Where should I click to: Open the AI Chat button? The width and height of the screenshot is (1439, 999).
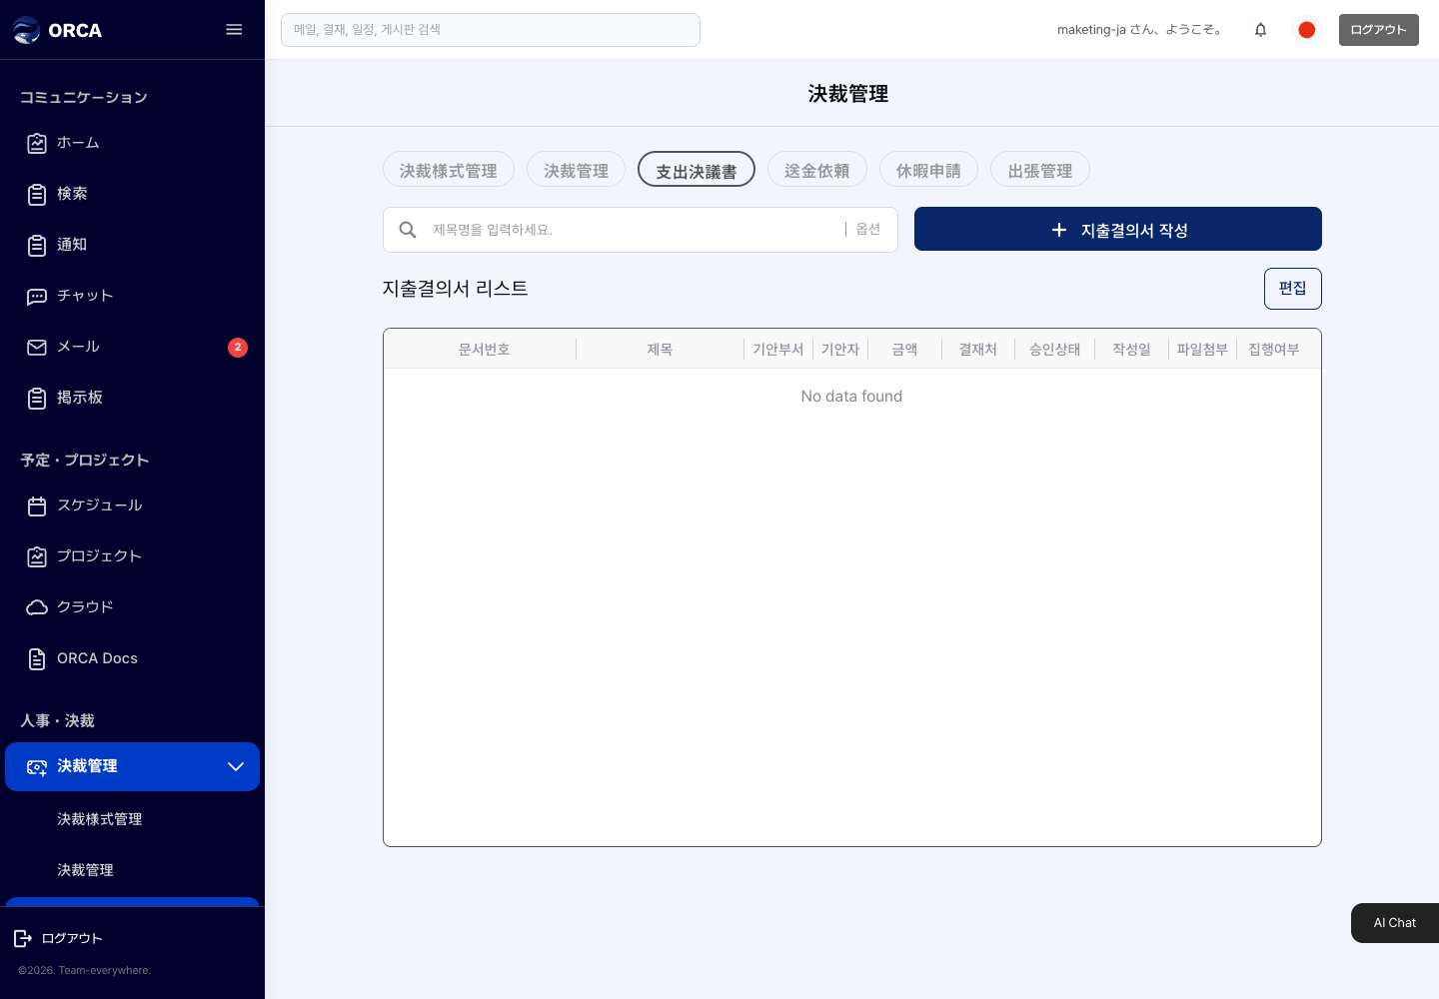coord(1395,923)
